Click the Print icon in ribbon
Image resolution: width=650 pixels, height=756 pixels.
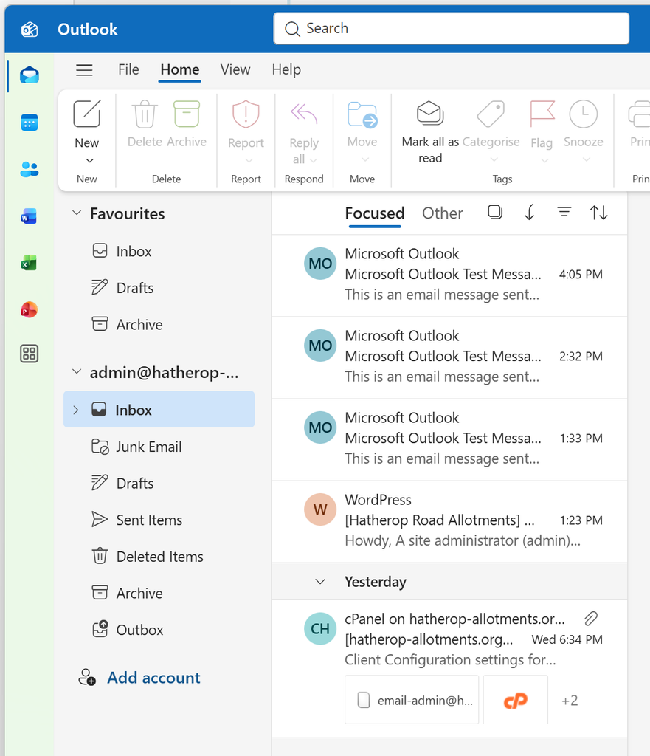[x=640, y=114]
